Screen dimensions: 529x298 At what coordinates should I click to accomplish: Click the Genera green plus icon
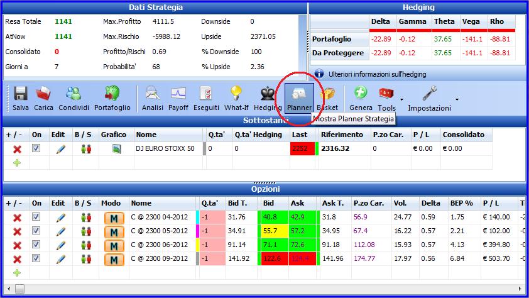point(361,93)
